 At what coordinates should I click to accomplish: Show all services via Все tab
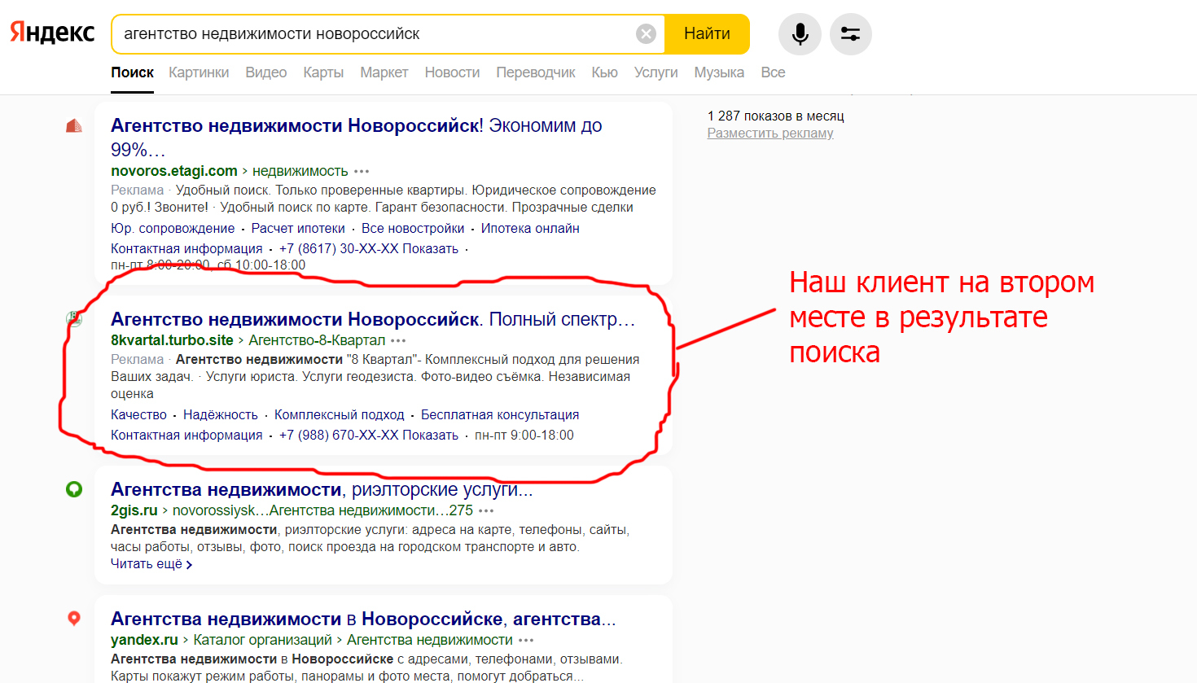[x=773, y=72]
